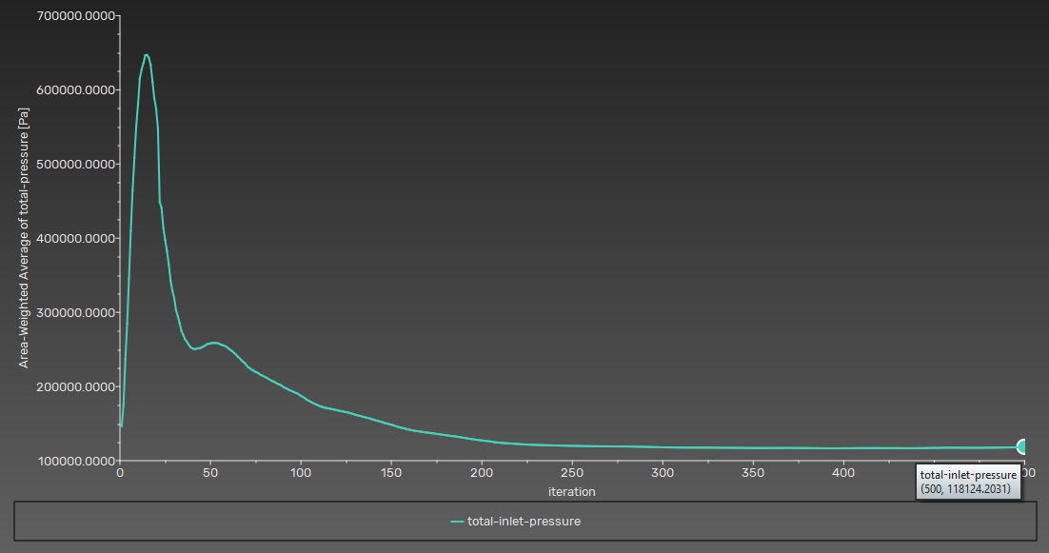Click the peak of the pressure curve
Viewport: 1049px width, 553px height.
(146, 55)
